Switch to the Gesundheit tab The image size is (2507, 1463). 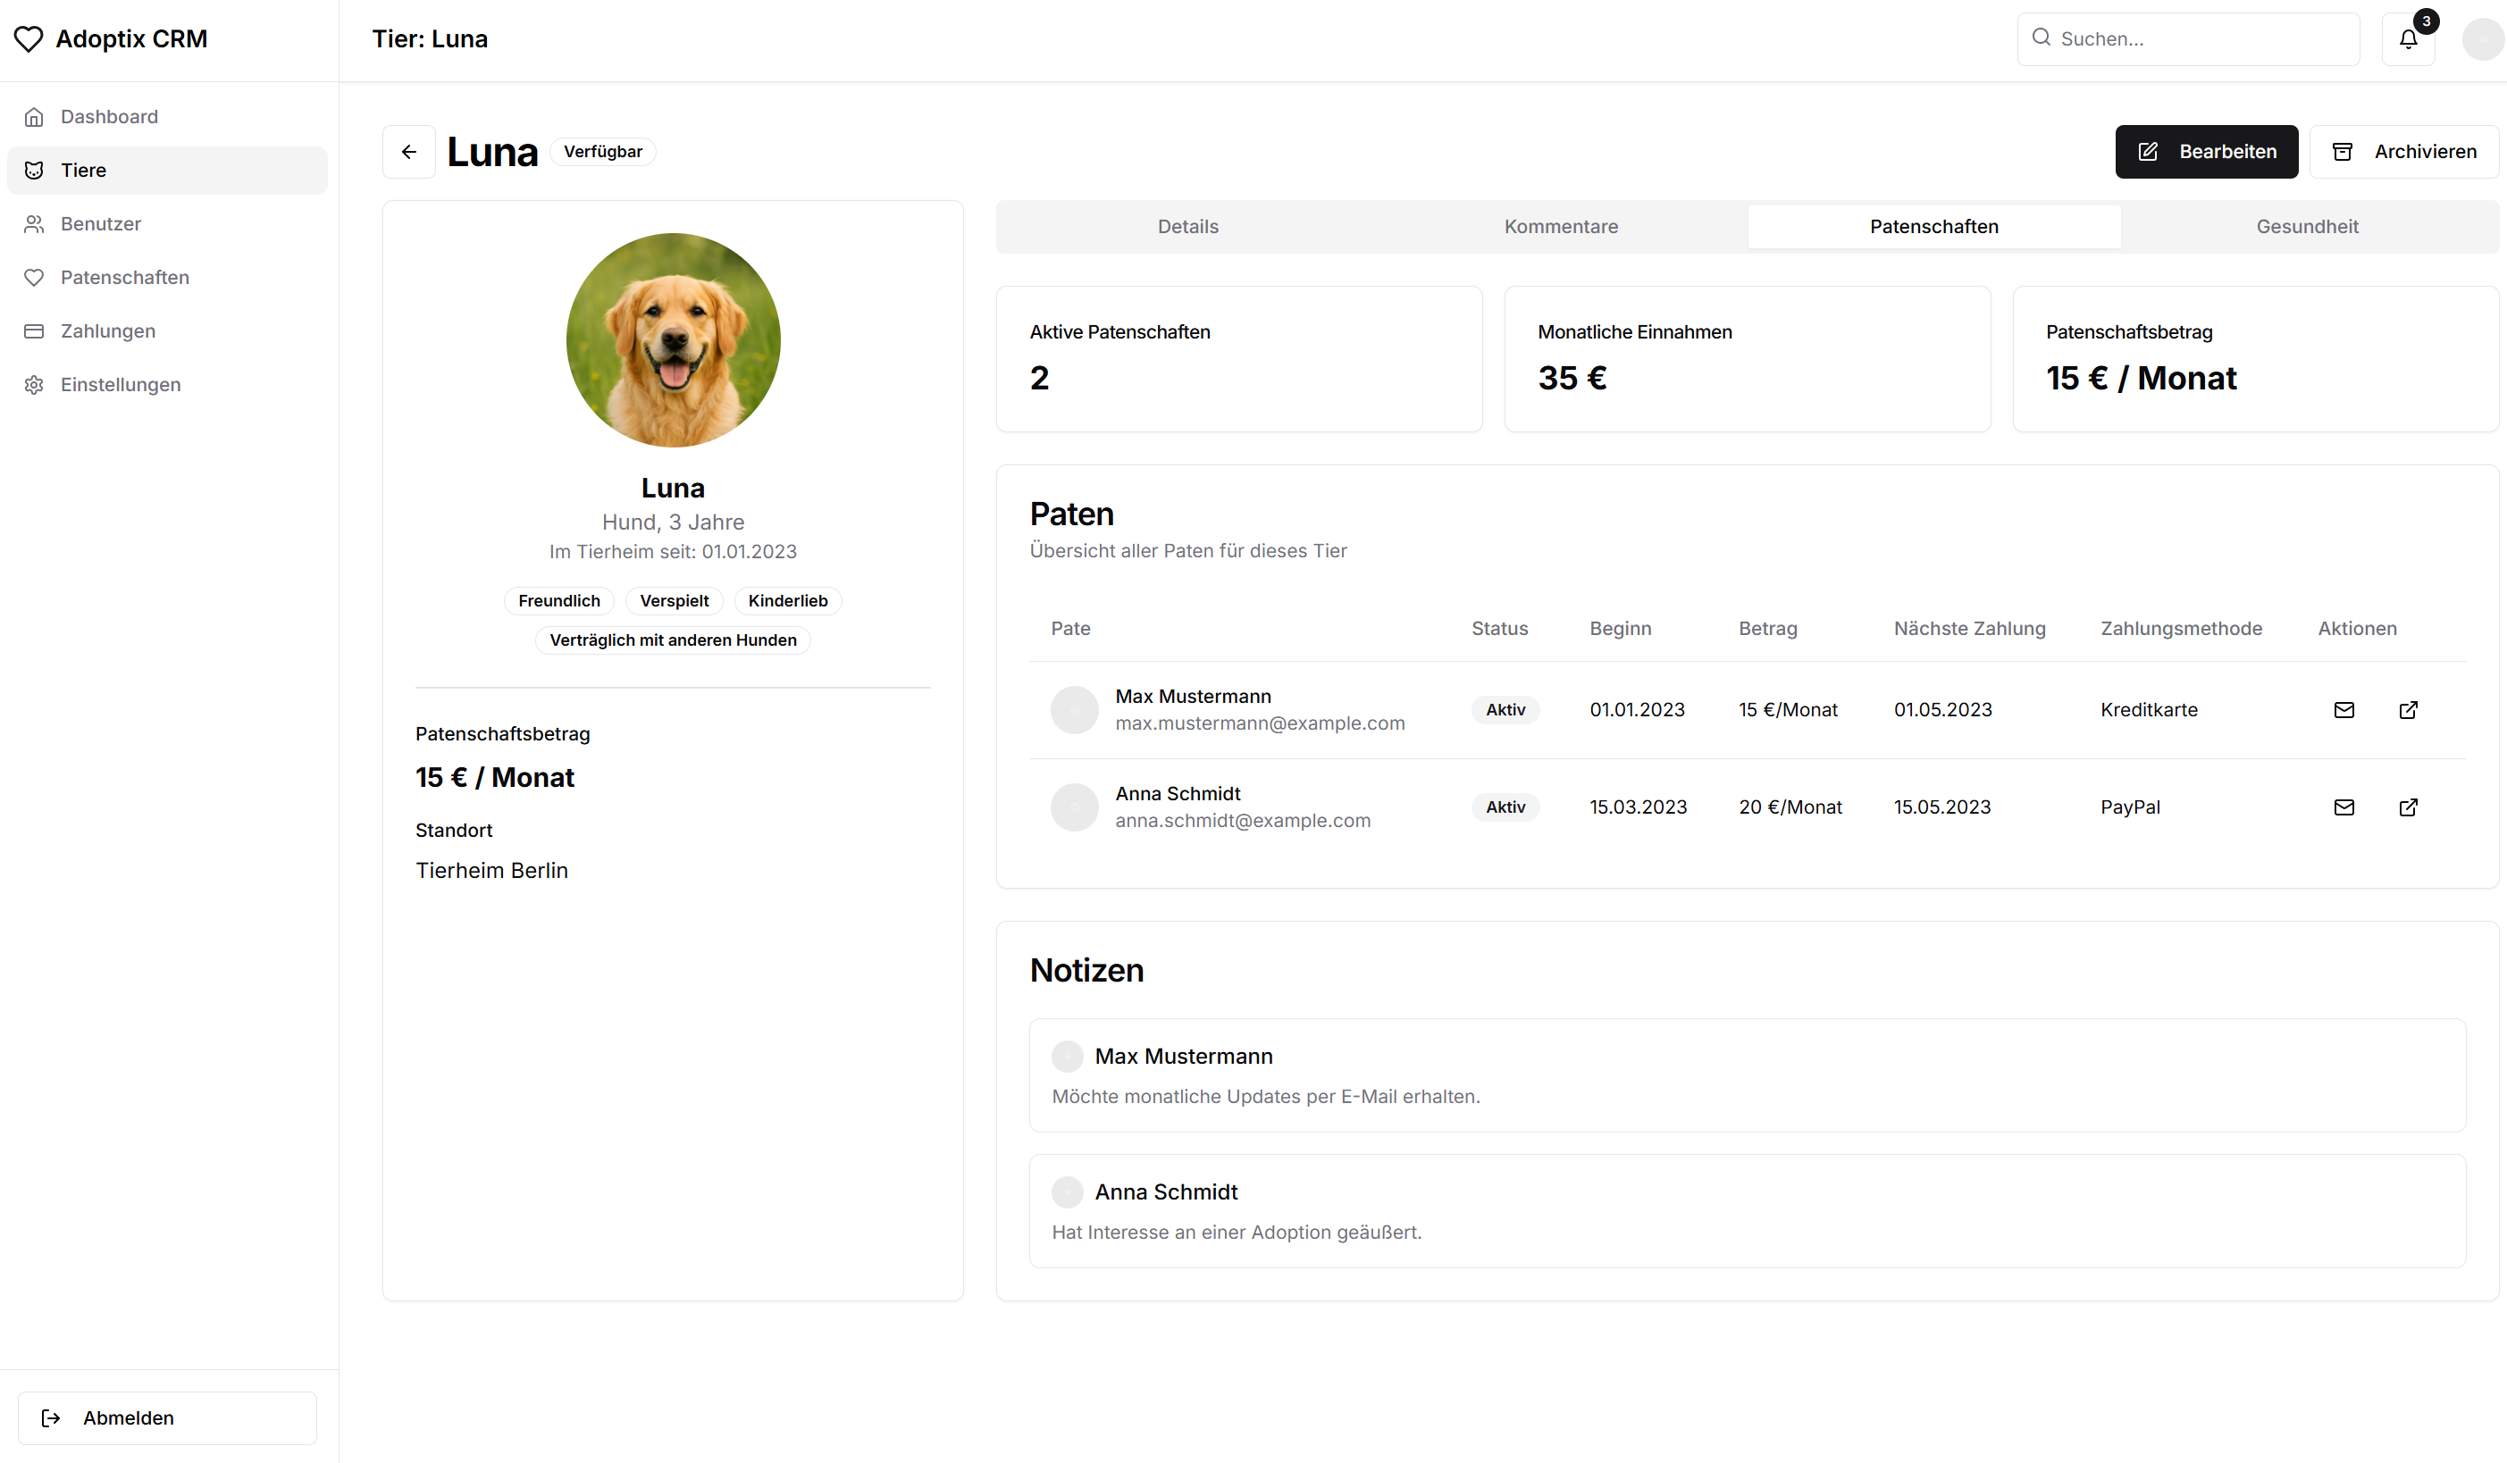click(2308, 226)
